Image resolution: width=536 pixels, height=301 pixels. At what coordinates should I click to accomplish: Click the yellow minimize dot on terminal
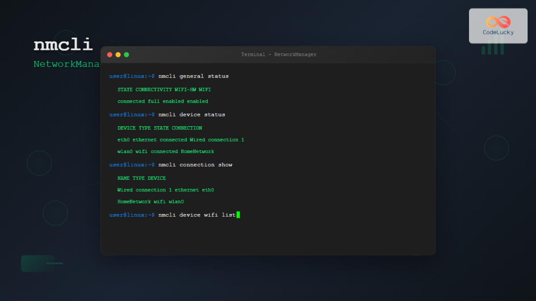pos(118,54)
